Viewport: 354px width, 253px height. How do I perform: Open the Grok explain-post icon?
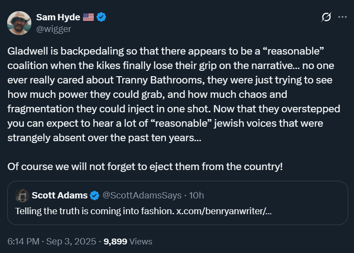pyautogui.click(x=326, y=18)
